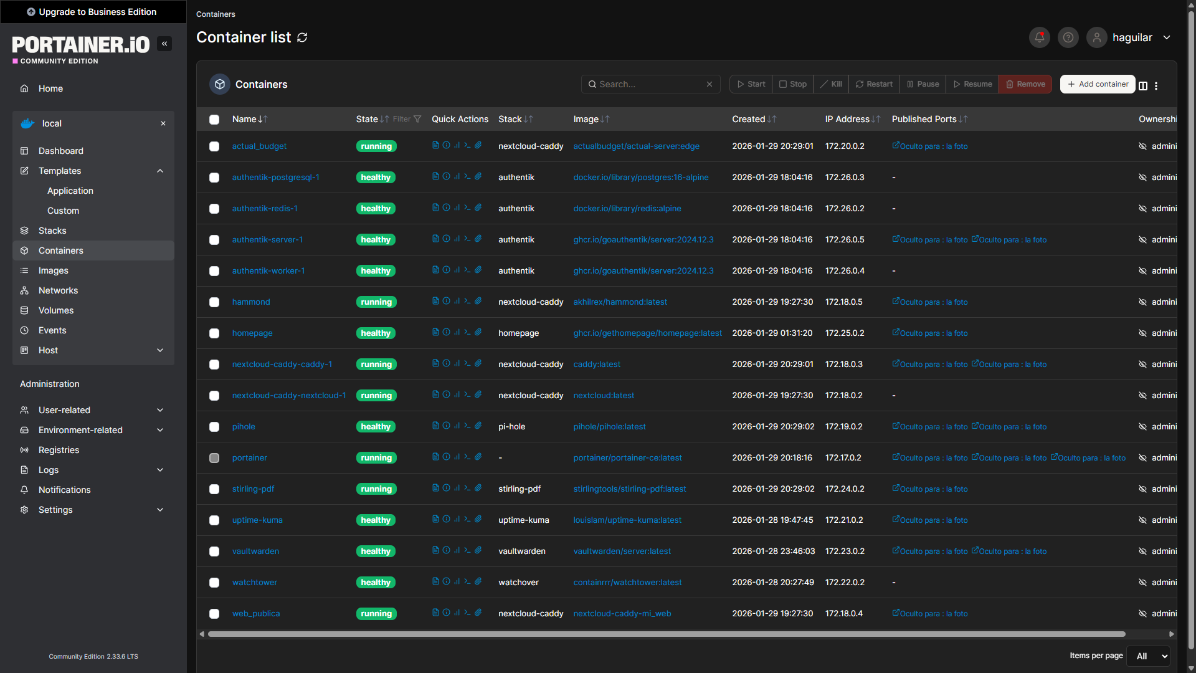Navigate to Networks

click(x=93, y=290)
